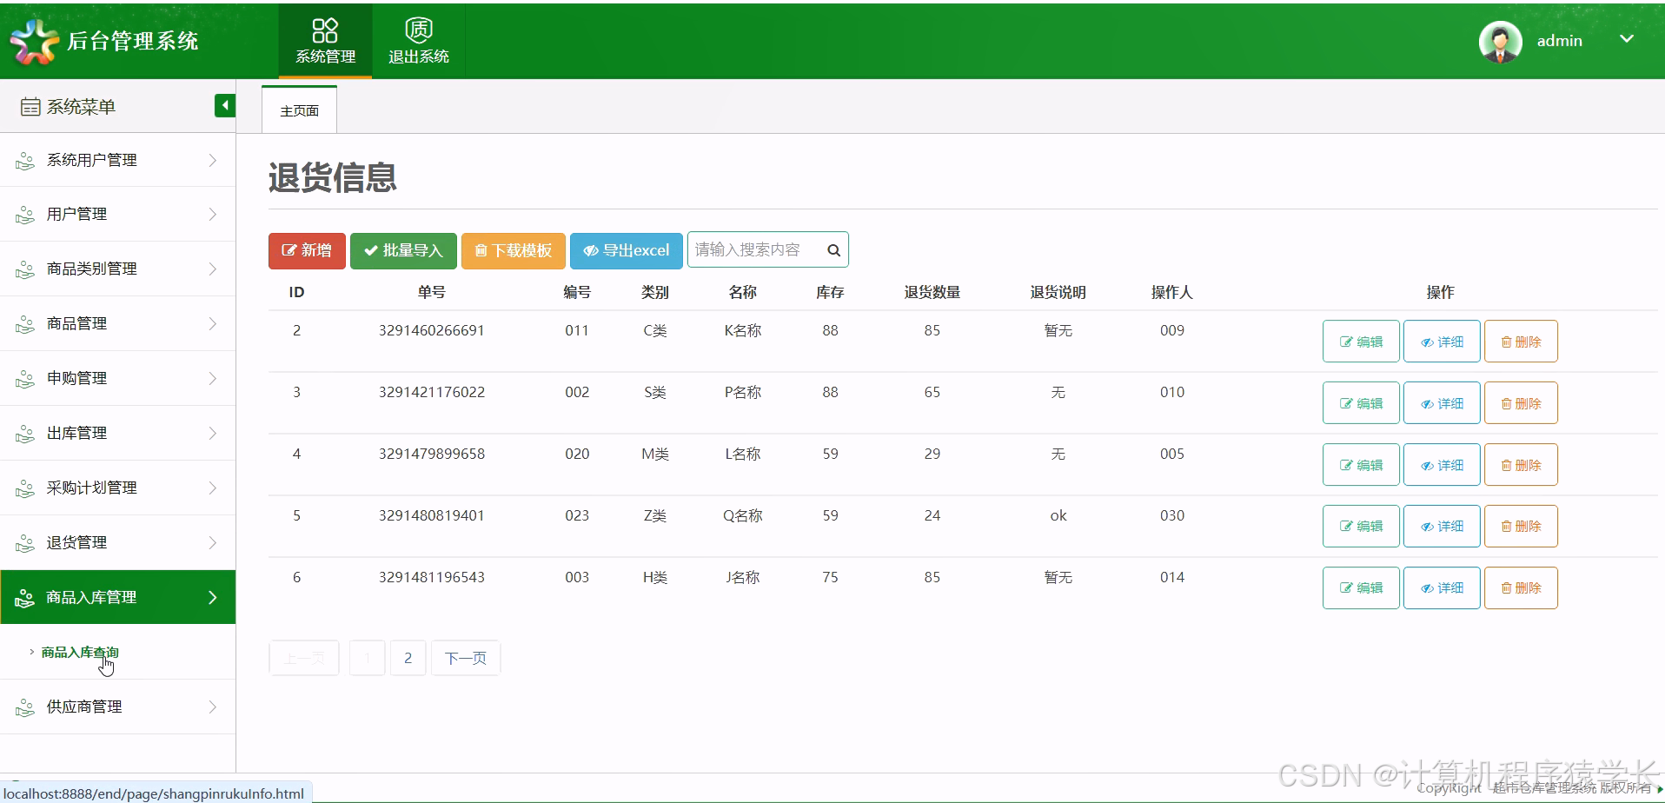View 详细 for row ID 4

pos(1442,465)
